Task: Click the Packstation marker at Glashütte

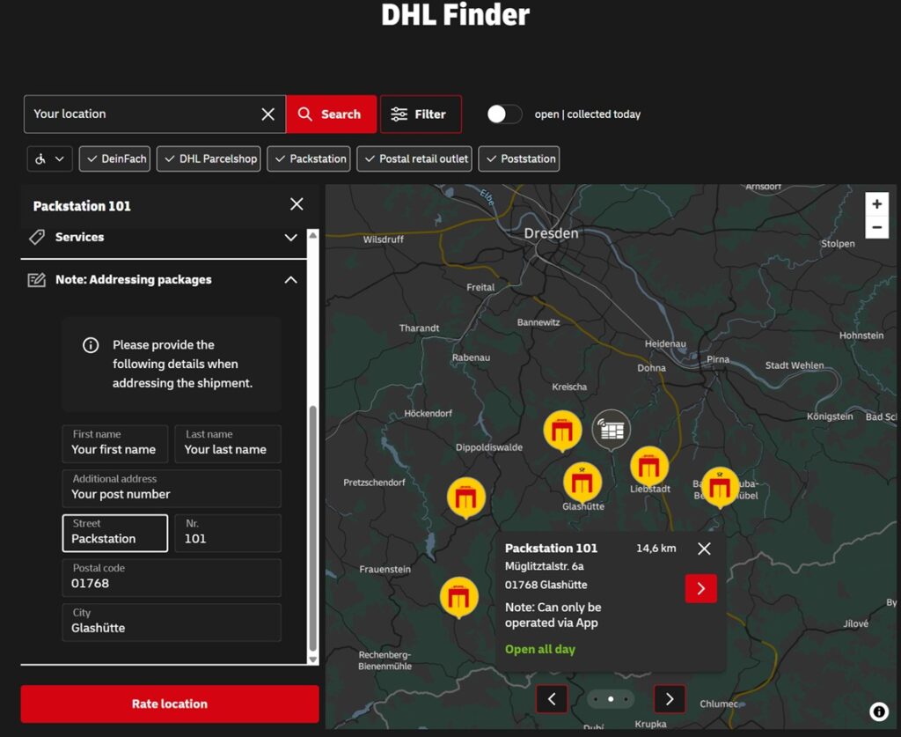Action: point(582,482)
